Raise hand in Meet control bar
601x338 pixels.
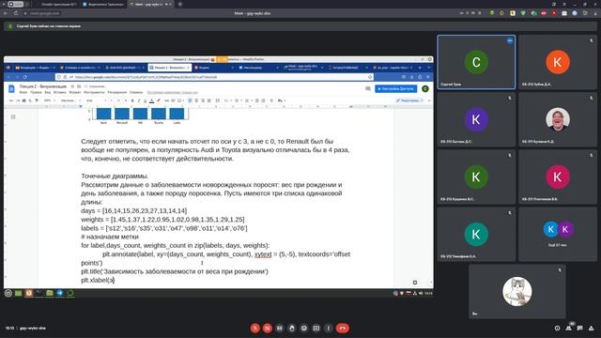coord(292,328)
